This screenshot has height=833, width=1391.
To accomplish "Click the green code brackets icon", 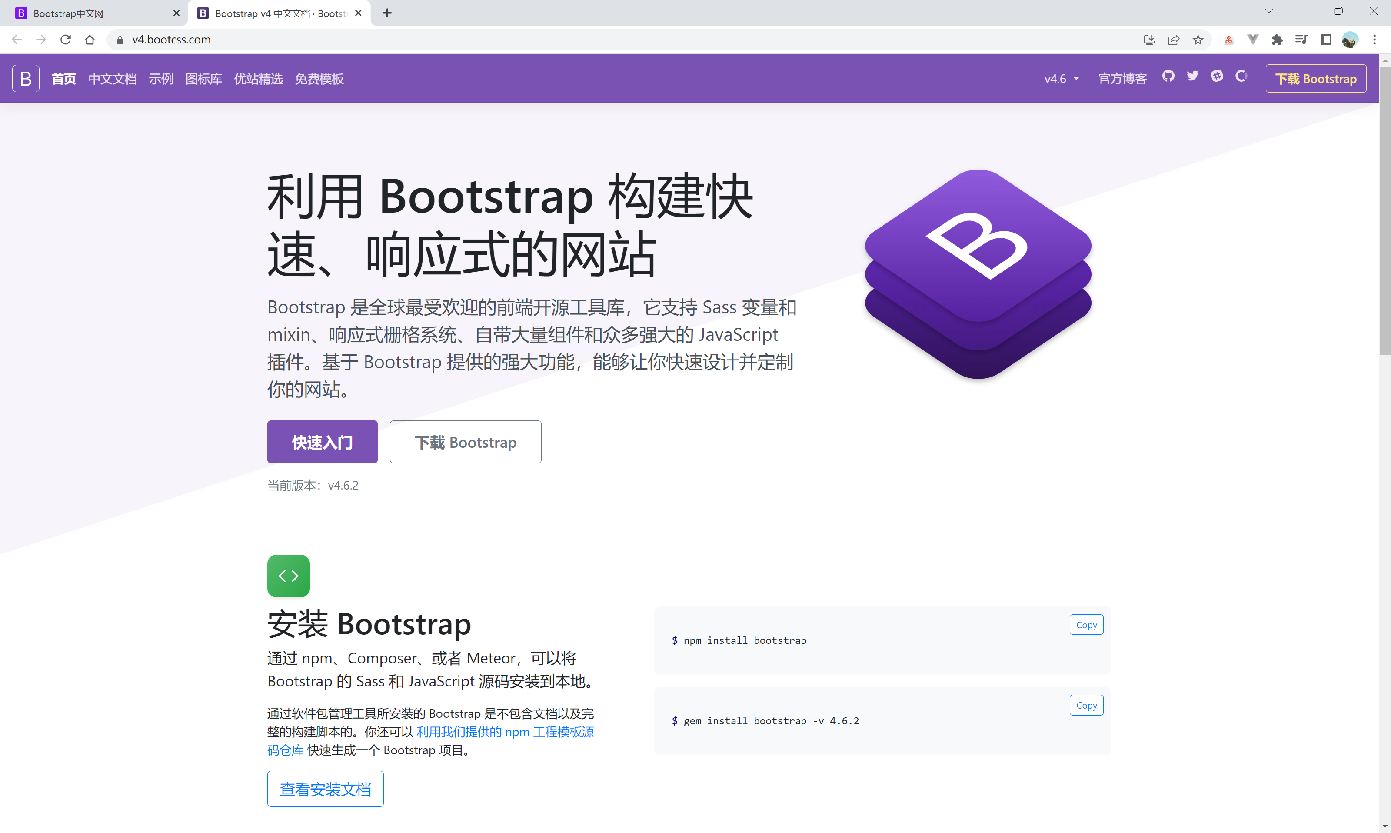I will tap(288, 575).
